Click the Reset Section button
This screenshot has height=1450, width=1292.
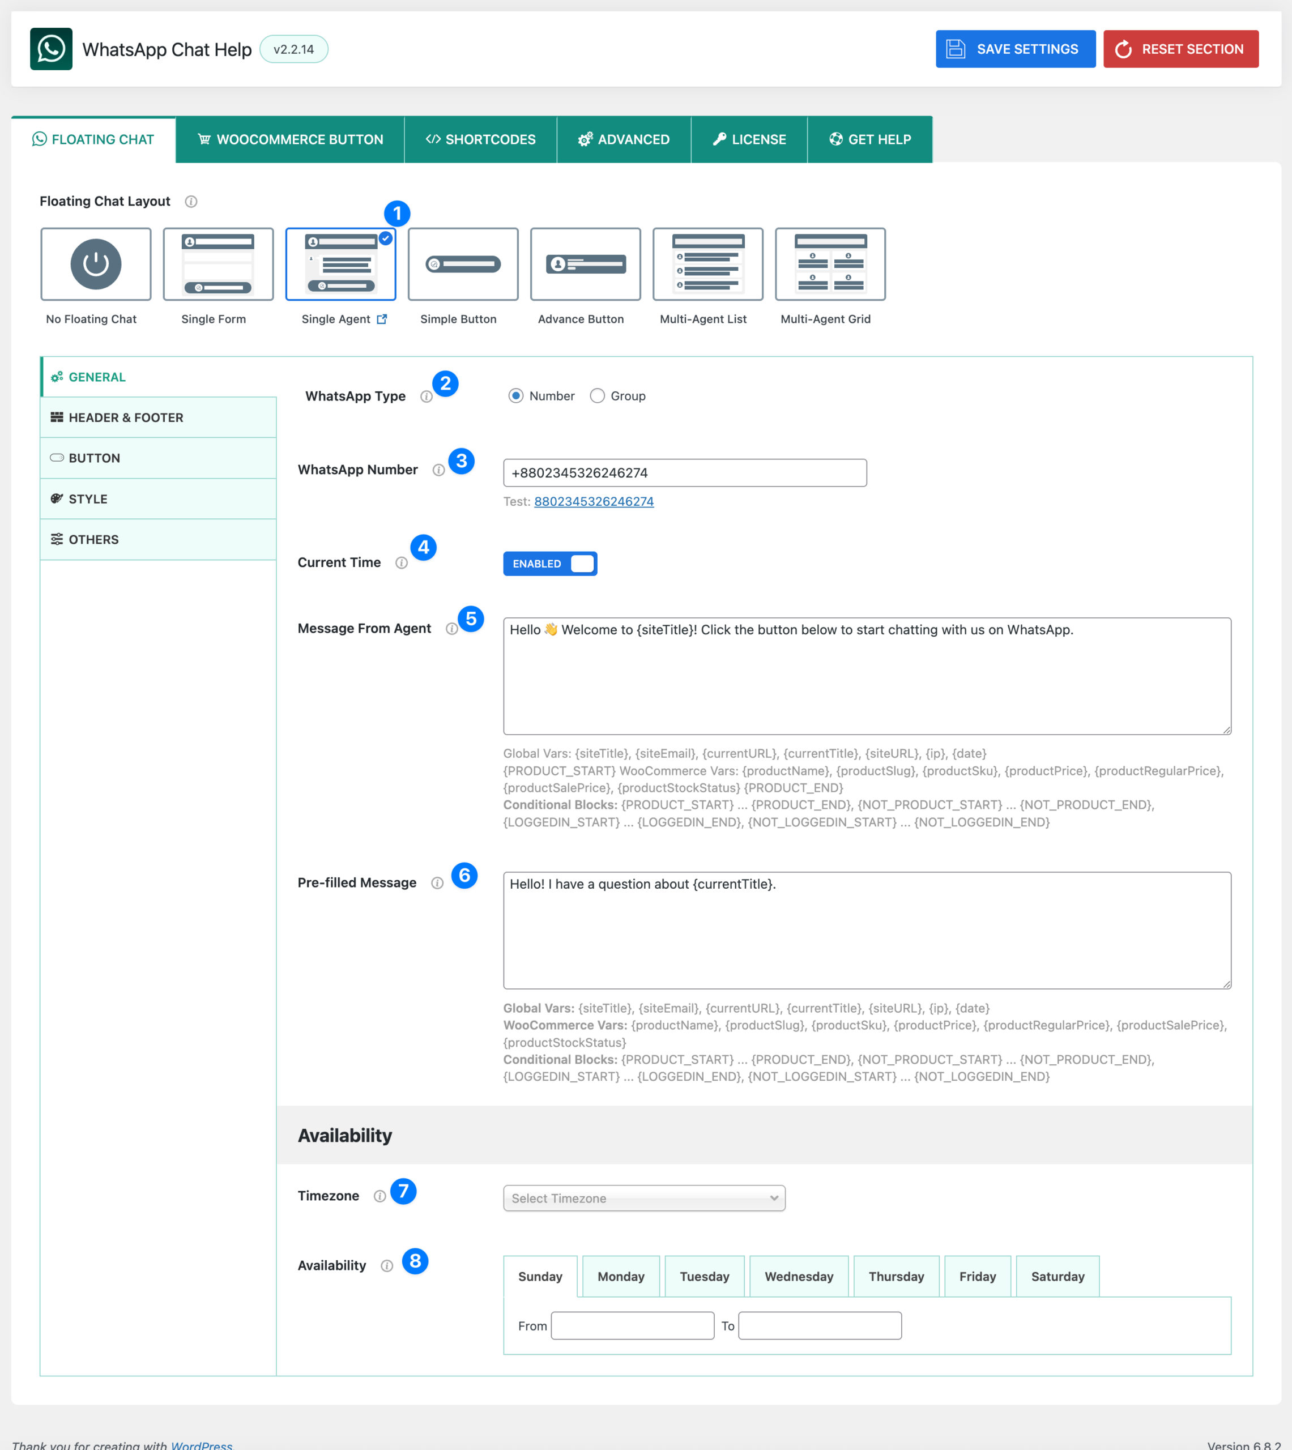[1180, 49]
